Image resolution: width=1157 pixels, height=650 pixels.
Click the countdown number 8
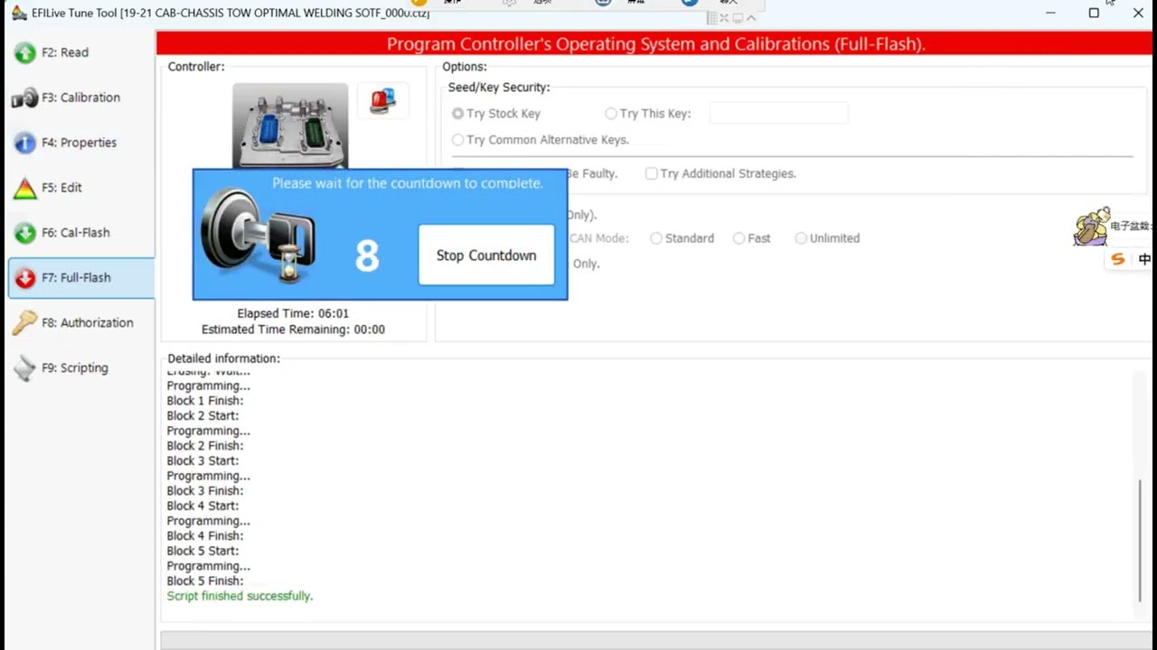(x=367, y=256)
